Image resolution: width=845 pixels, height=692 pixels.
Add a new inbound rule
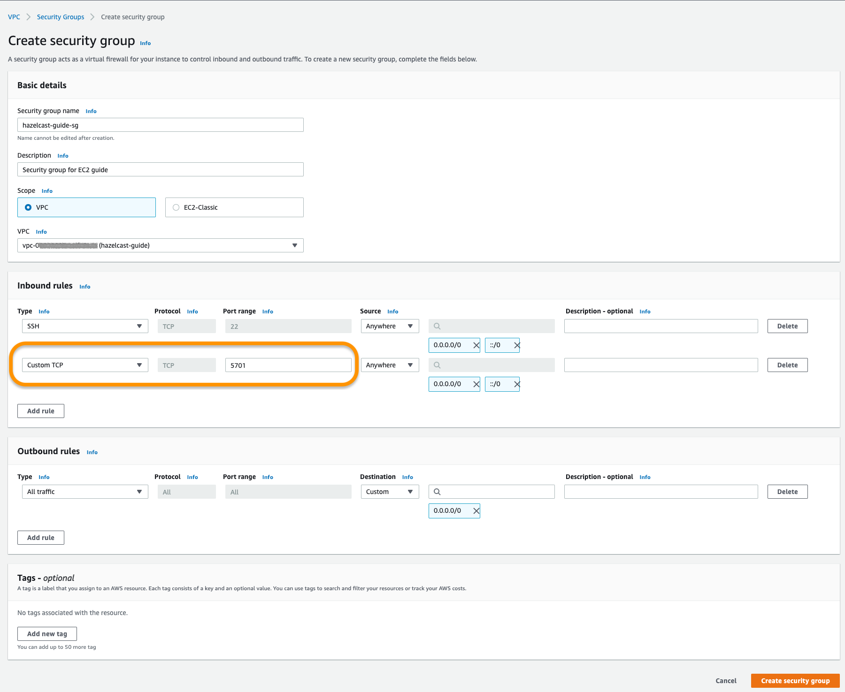point(41,411)
